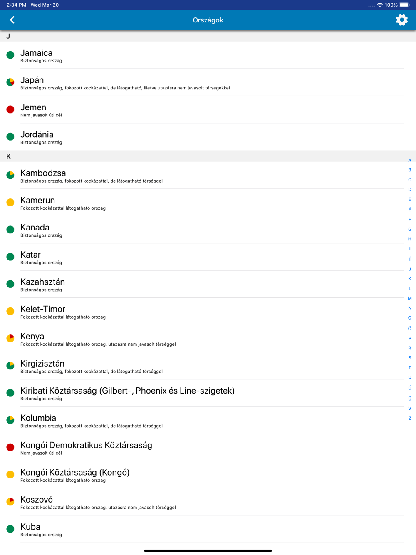Check the wifi icon in status bar
Viewport: 416px width, 555px height.
380,5
